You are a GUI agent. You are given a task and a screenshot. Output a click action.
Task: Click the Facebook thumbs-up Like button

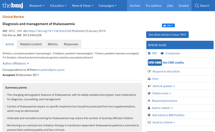click(168, 25)
